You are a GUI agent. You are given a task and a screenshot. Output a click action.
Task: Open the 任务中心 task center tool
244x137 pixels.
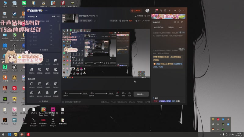[32, 85]
